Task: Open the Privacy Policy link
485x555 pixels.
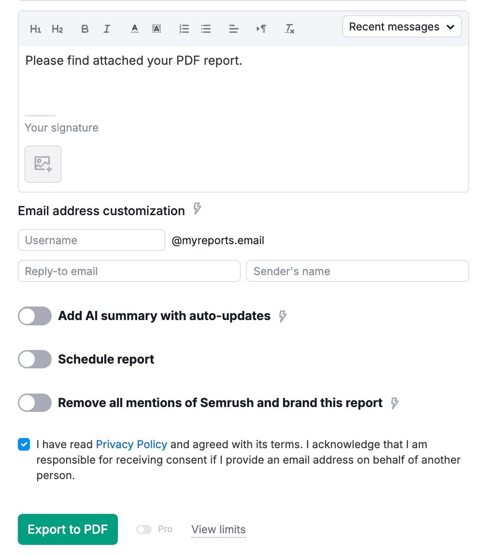Action: click(x=131, y=444)
